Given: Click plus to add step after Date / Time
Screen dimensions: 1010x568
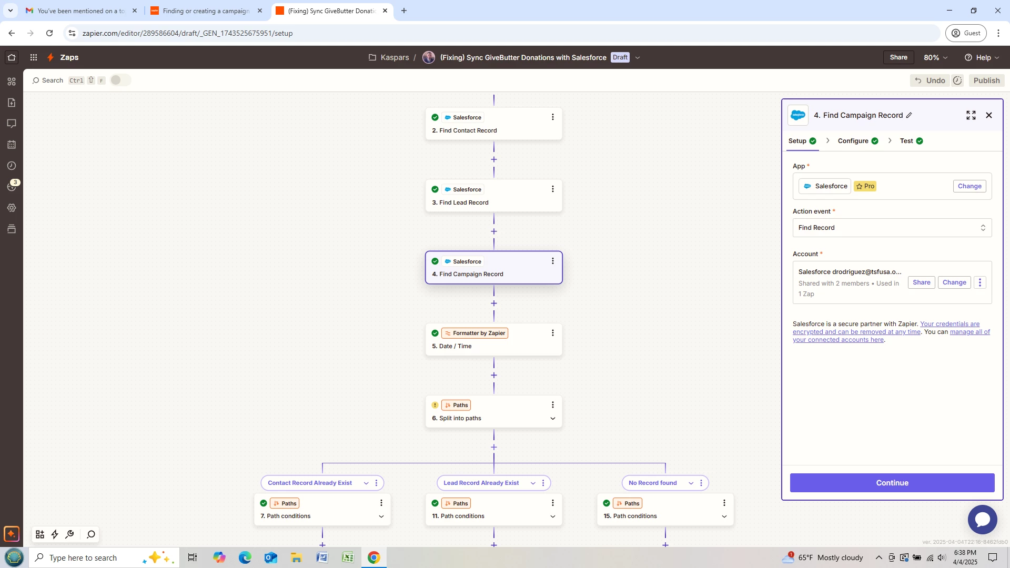Looking at the screenshot, I should point(493,376).
